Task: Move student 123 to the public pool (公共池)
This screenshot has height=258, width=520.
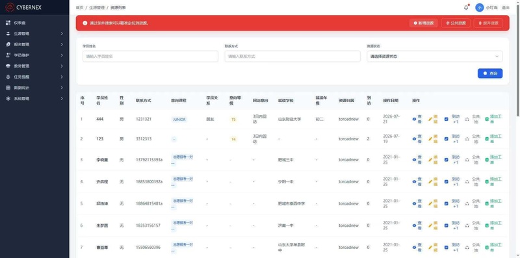Action: coord(473,139)
